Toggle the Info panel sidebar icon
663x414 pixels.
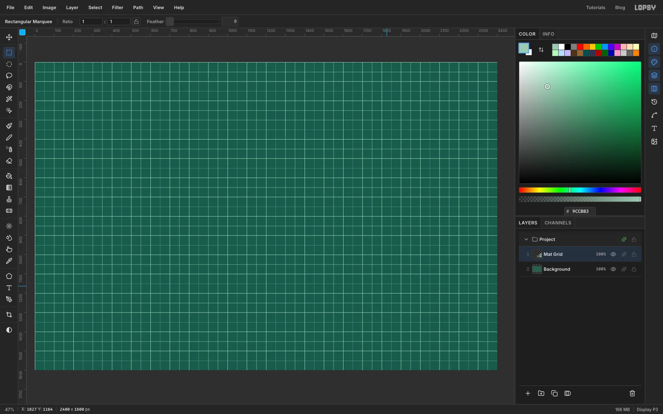point(654,49)
